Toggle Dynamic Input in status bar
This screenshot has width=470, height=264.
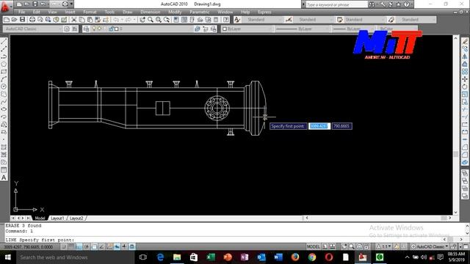(x=117, y=246)
